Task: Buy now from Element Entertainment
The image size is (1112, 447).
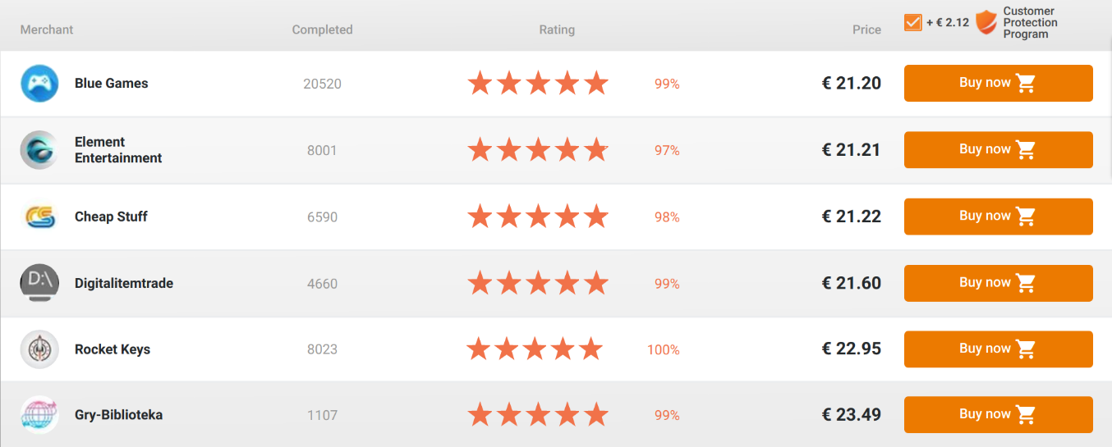Action: 998,149
